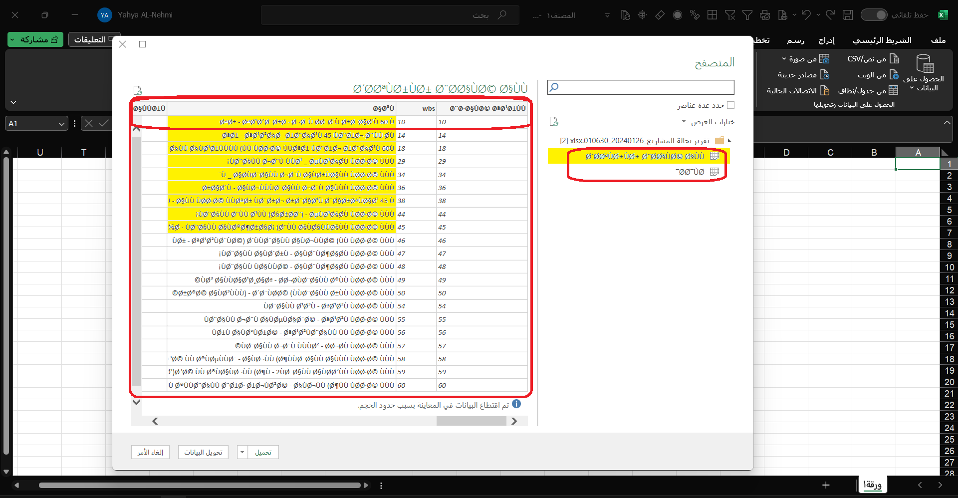Collapse the xlsx workbook folder node
The height and width of the screenshot is (498, 958).
729,141
